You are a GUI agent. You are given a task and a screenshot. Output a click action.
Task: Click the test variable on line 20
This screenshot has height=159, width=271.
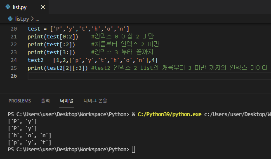click(x=34, y=29)
